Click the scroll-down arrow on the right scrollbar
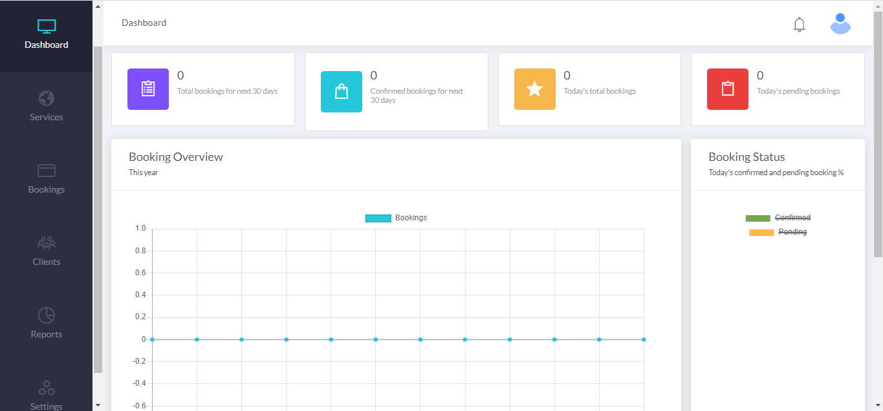Image resolution: width=883 pixels, height=411 pixels. coord(878,406)
